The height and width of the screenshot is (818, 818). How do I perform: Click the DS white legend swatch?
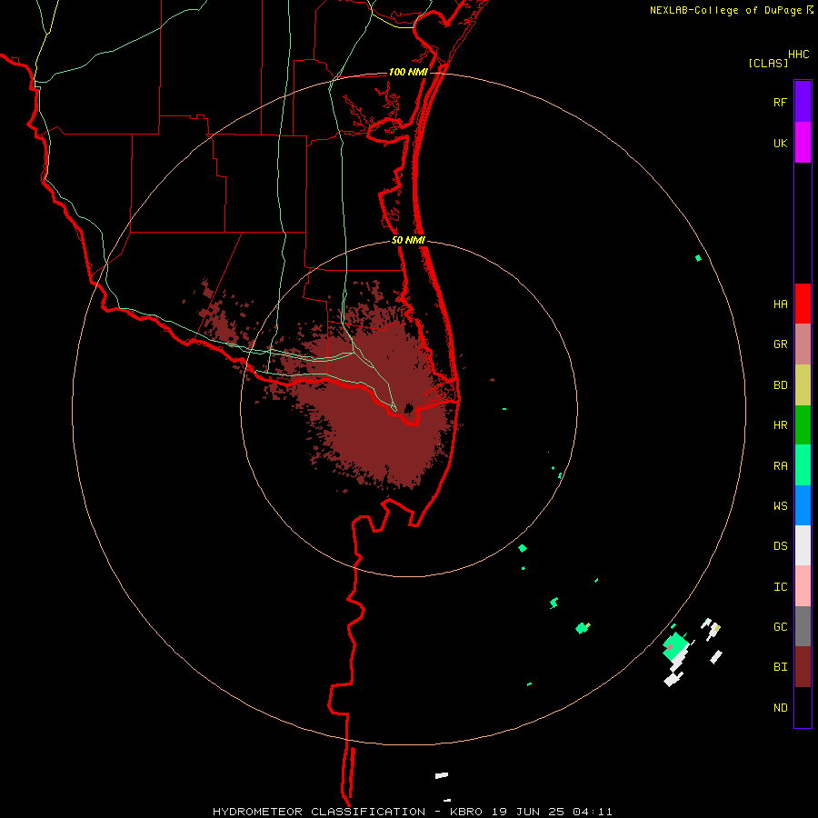[x=803, y=545]
